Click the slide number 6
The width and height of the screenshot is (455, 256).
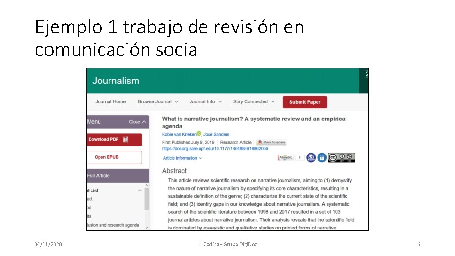[x=419, y=244]
